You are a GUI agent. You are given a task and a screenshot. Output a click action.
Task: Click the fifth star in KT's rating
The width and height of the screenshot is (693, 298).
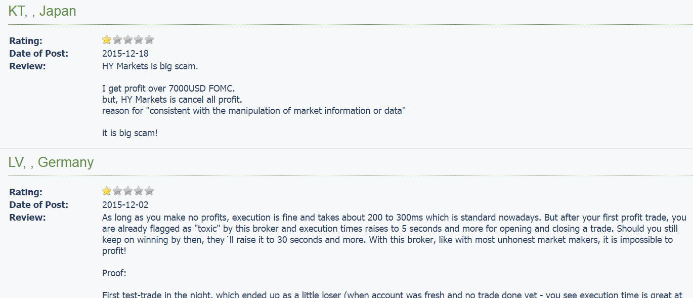[149, 40]
